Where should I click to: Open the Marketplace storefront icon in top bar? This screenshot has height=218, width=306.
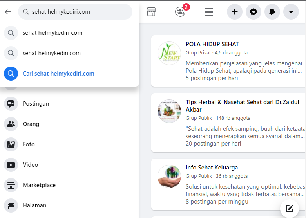click(151, 12)
